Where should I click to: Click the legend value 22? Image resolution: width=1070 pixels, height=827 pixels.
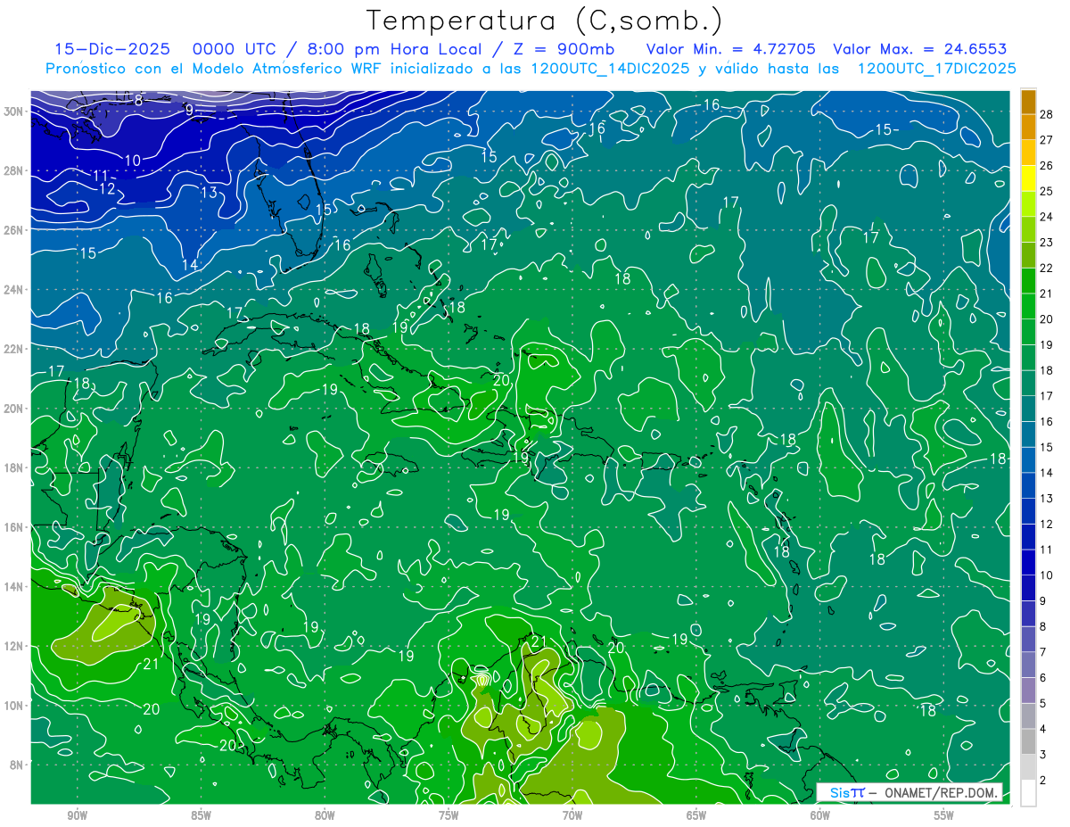click(1047, 269)
